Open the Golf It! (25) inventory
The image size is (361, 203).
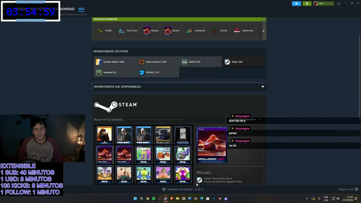tap(201, 62)
